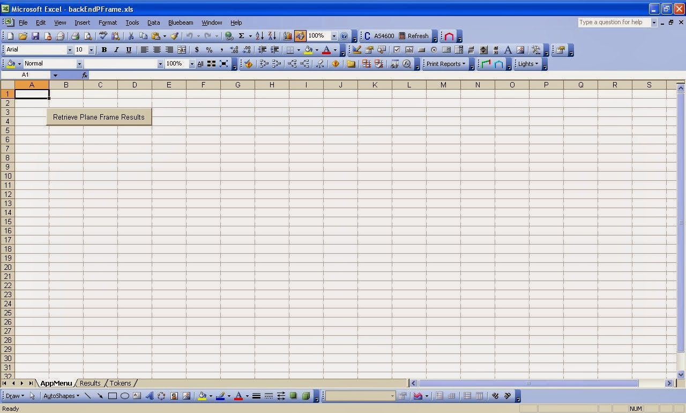Switch to the Tokens sheet tab
This screenshot has width=686, height=413.
[120, 383]
